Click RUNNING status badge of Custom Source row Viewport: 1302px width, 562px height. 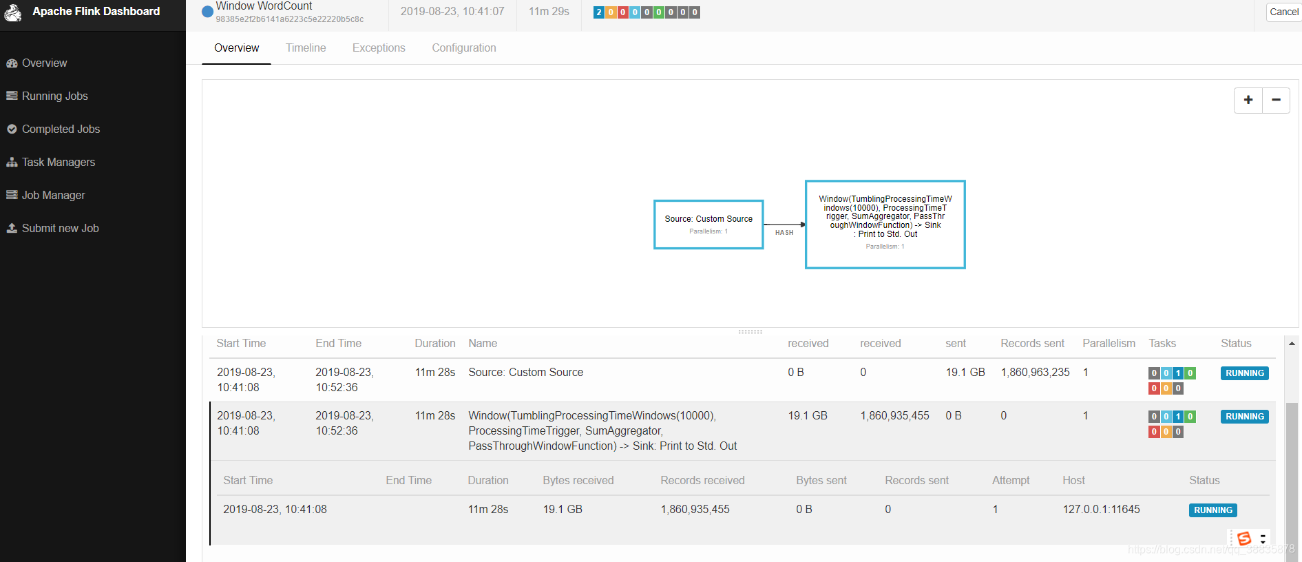pos(1245,373)
